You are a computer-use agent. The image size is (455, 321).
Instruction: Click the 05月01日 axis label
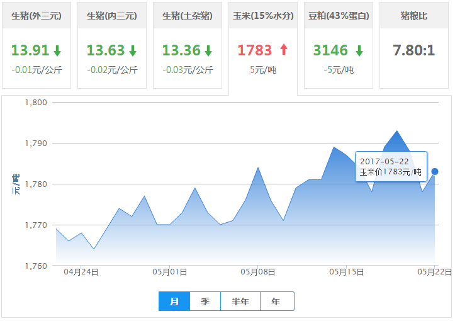pyautogui.click(x=170, y=272)
